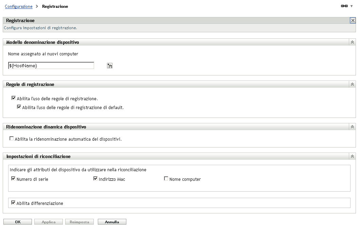Check the 'Nome computer' attribute
The height and width of the screenshot is (228, 358).
point(166,178)
